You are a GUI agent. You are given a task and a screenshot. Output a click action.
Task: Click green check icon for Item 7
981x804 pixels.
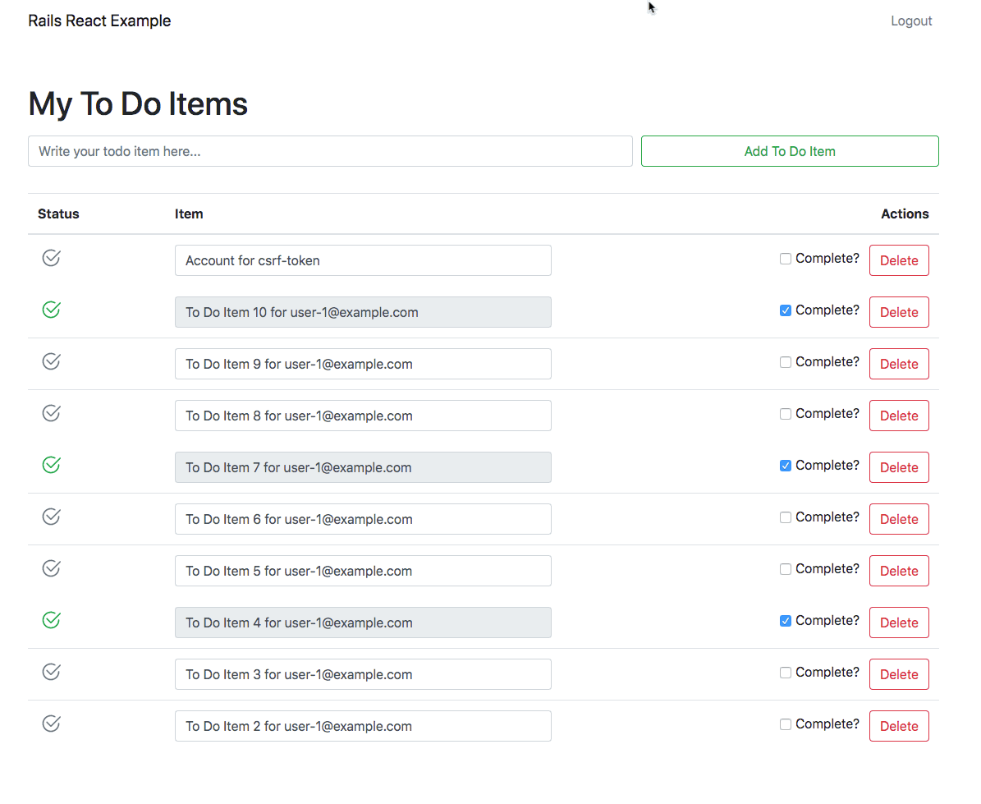51,466
